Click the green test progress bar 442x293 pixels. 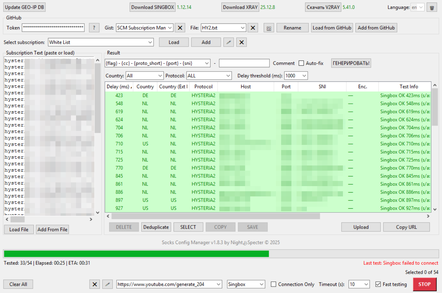[135, 254]
